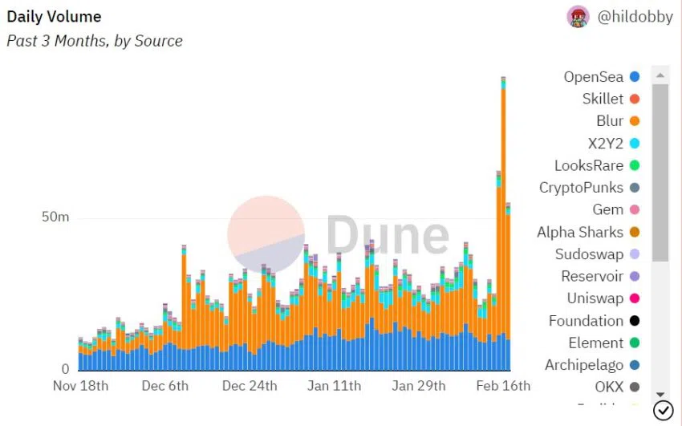Hide the LooksRare series in legend

pos(597,165)
